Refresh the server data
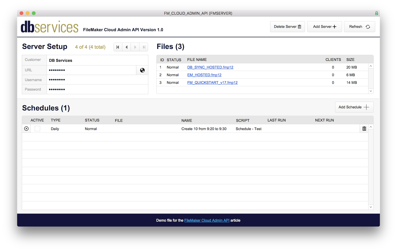The width and height of the screenshot is (397, 251). click(x=360, y=27)
